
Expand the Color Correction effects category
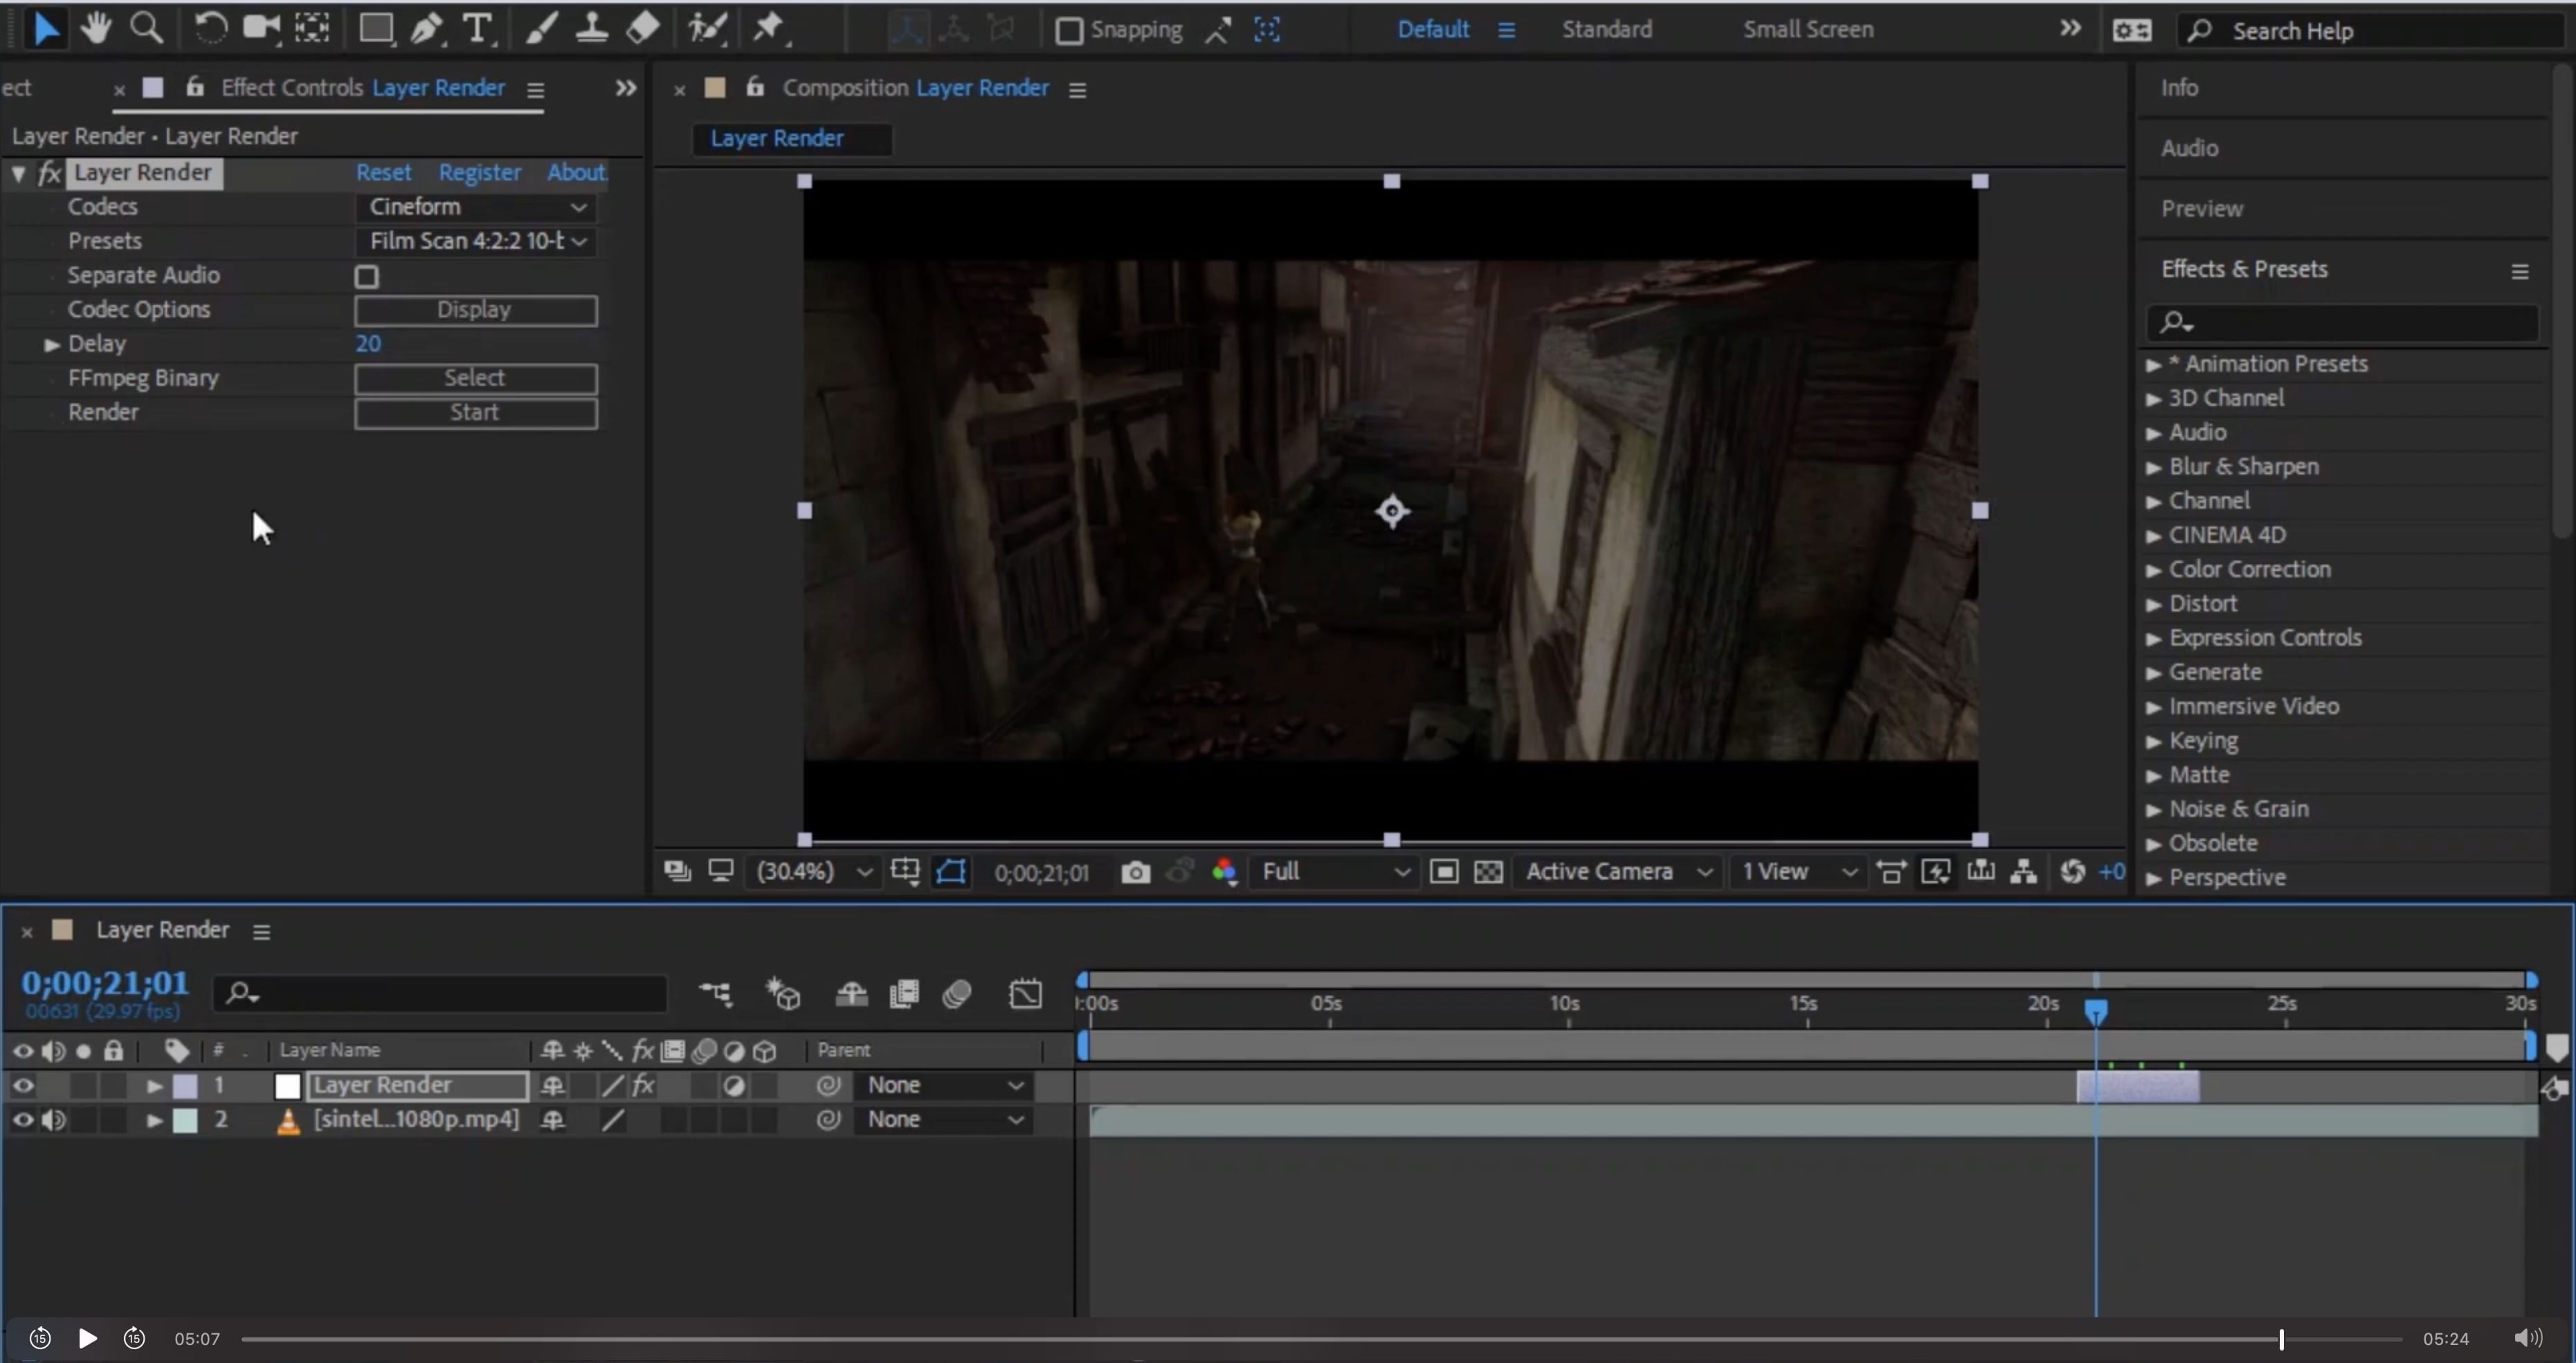click(x=2154, y=570)
